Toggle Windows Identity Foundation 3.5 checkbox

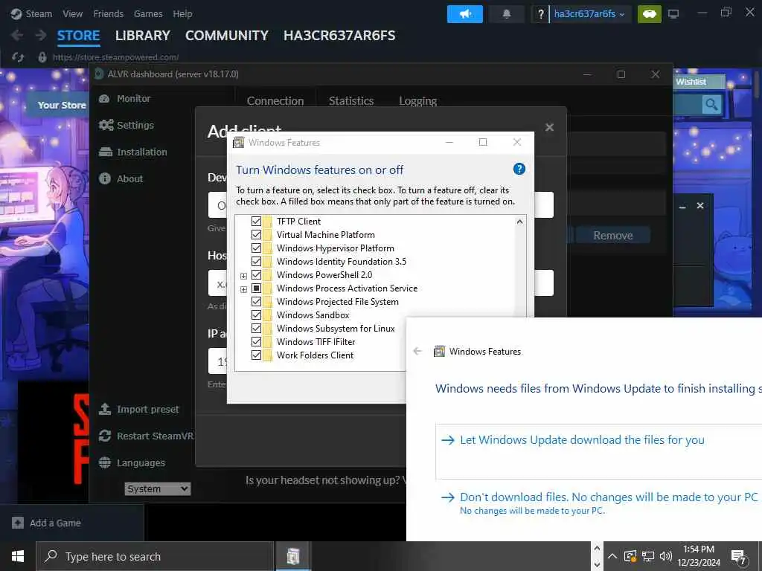click(256, 261)
